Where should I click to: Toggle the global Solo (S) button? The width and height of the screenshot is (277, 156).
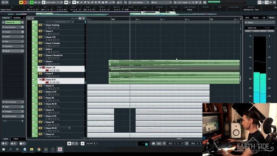[25, 2]
